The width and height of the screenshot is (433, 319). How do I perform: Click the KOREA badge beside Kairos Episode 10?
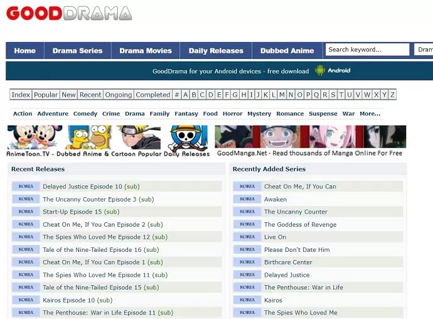26,300
